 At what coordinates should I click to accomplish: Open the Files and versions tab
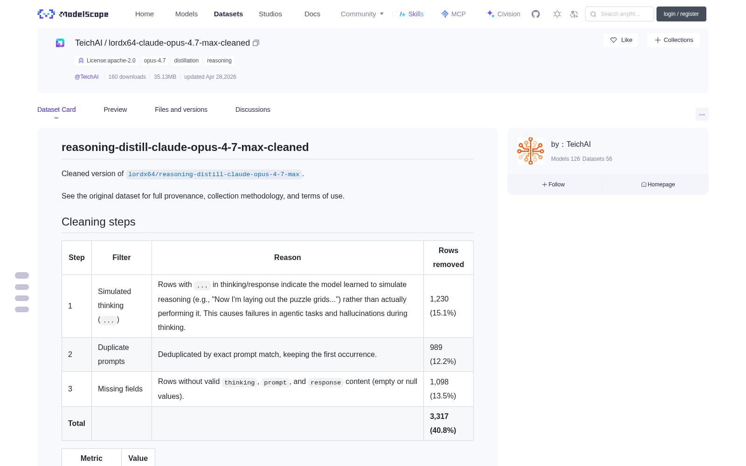(x=181, y=110)
